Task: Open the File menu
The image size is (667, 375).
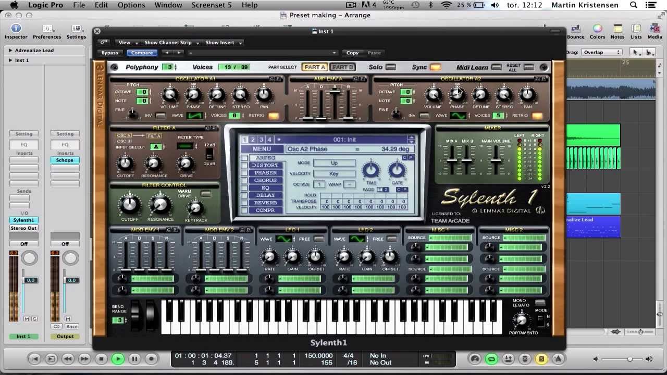Action: tap(79, 5)
